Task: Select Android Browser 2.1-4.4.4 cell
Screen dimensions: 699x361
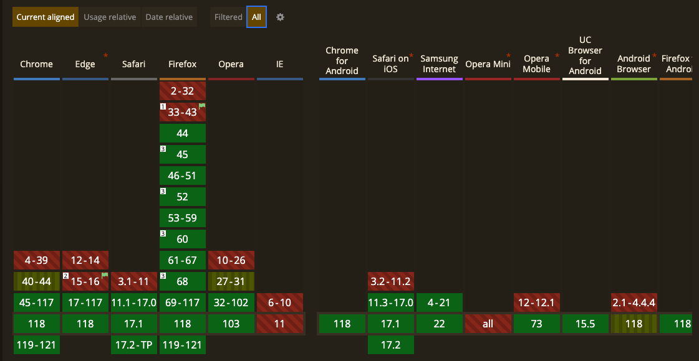Action: [634, 302]
